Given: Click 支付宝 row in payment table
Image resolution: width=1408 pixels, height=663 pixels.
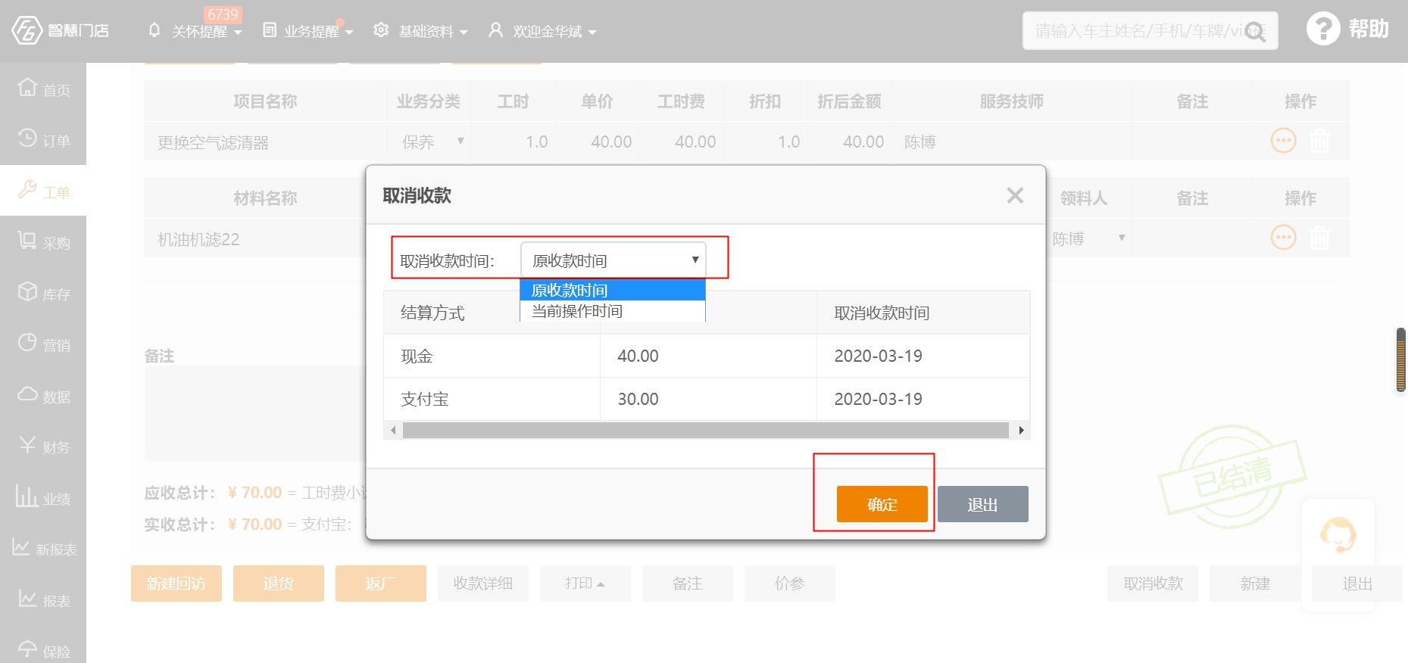Looking at the screenshot, I should [706, 399].
